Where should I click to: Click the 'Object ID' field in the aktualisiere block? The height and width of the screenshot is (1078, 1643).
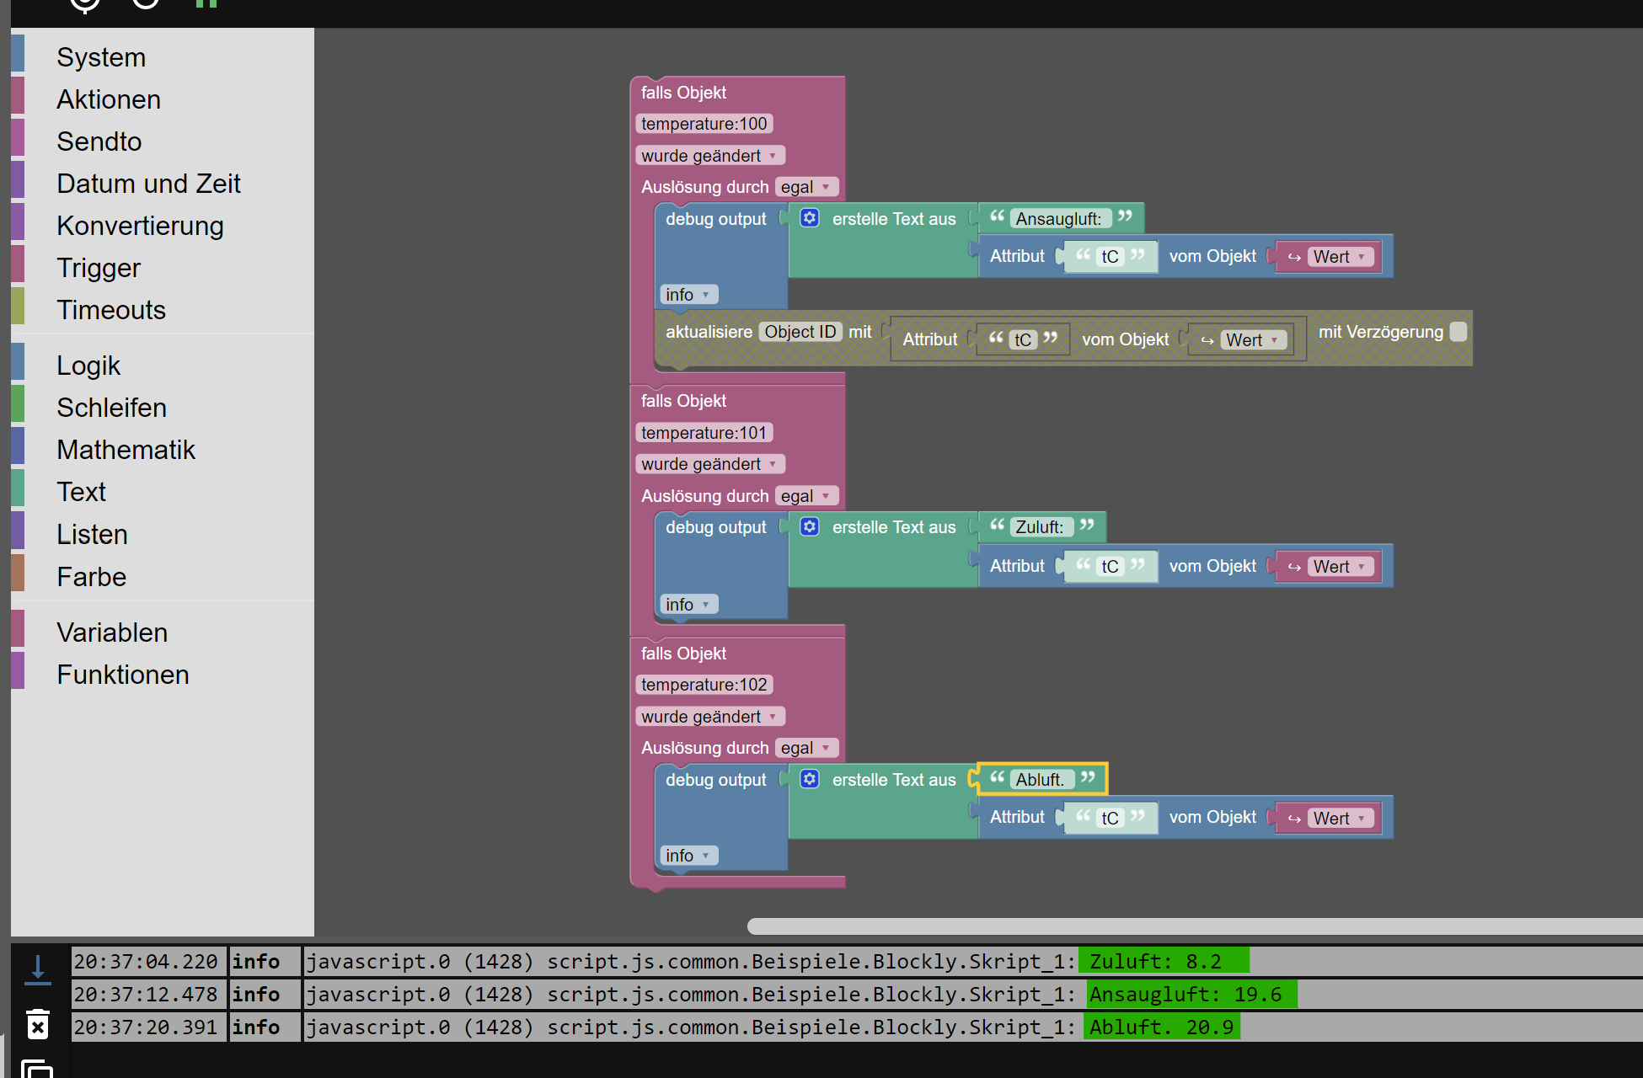pos(800,332)
